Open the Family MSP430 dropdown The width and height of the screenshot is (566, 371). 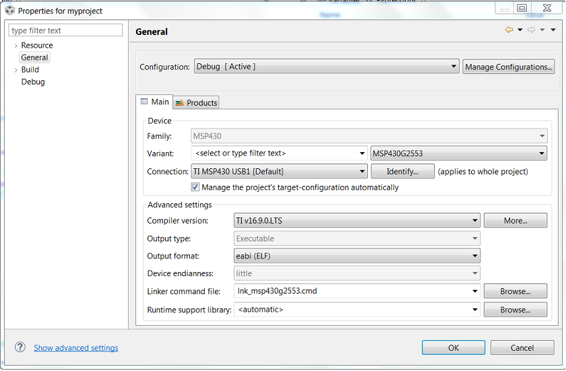pos(369,136)
